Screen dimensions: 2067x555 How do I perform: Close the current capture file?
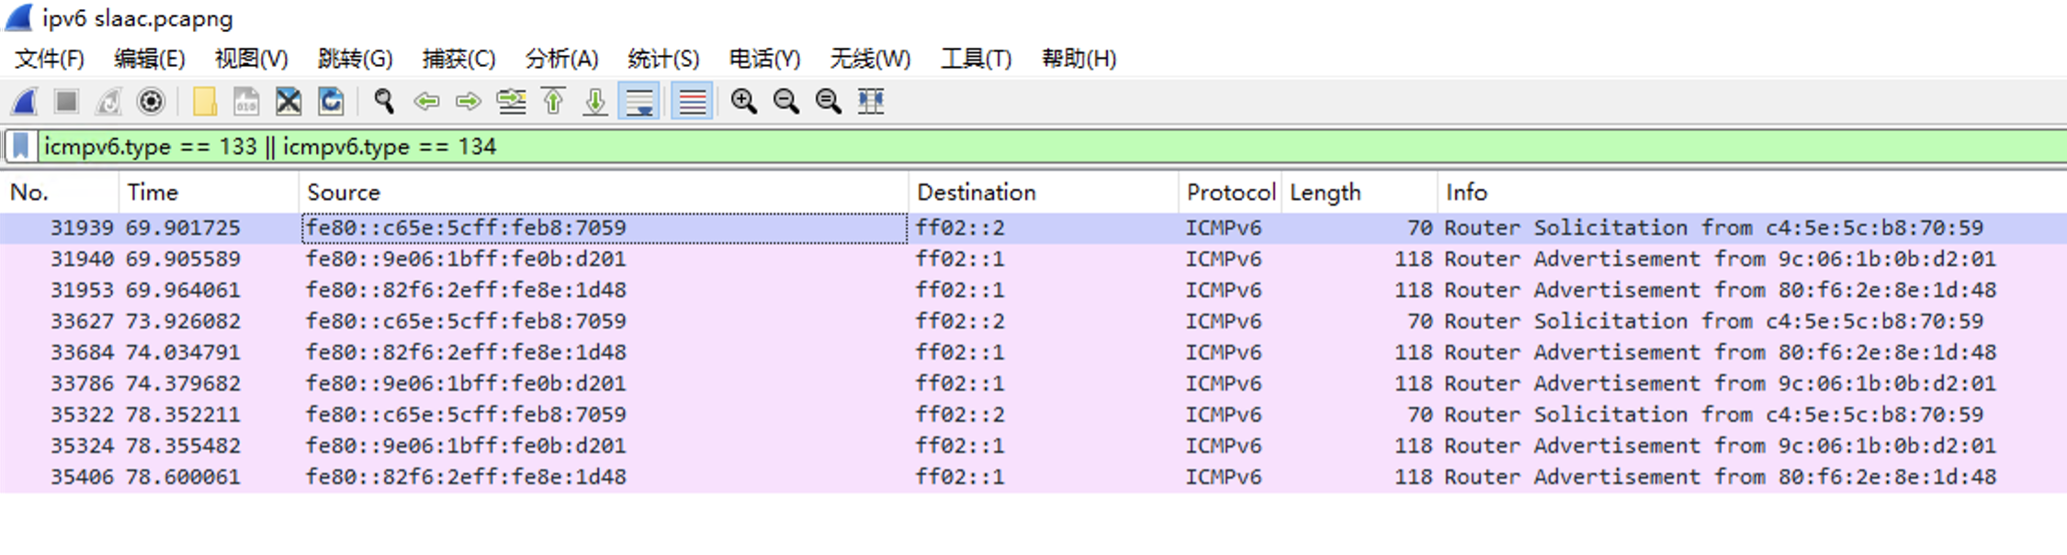288,101
